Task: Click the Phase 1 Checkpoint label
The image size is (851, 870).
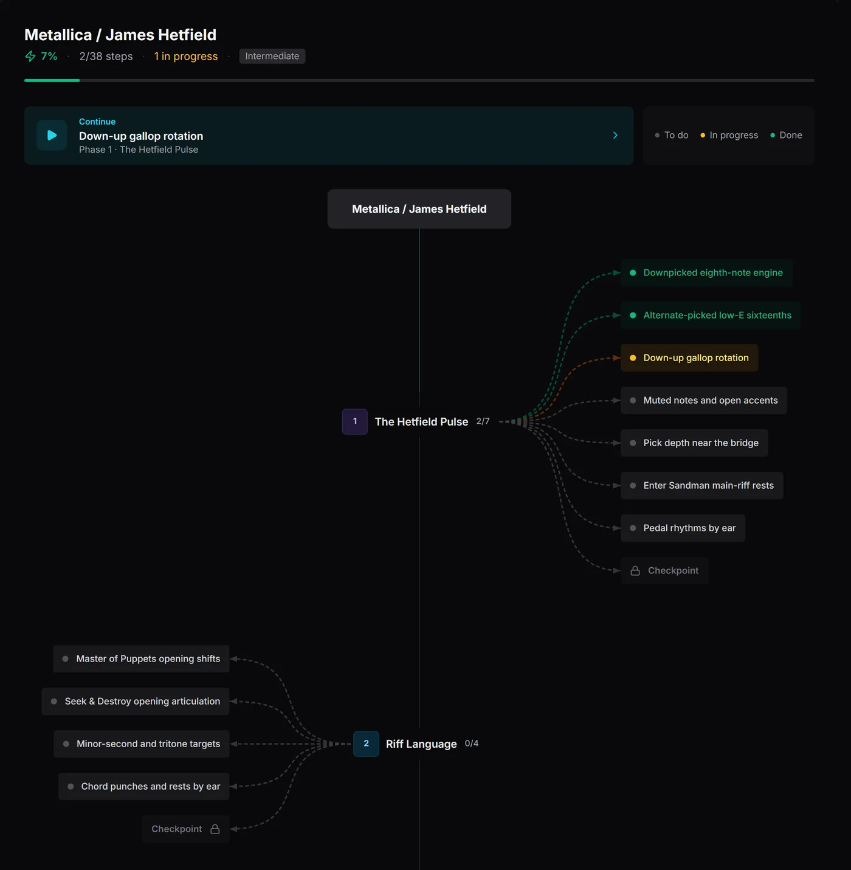Action: [673, 570]
